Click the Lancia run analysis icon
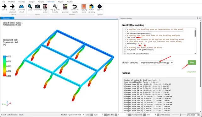The image size is (202, 117). [x=4, y=6]
